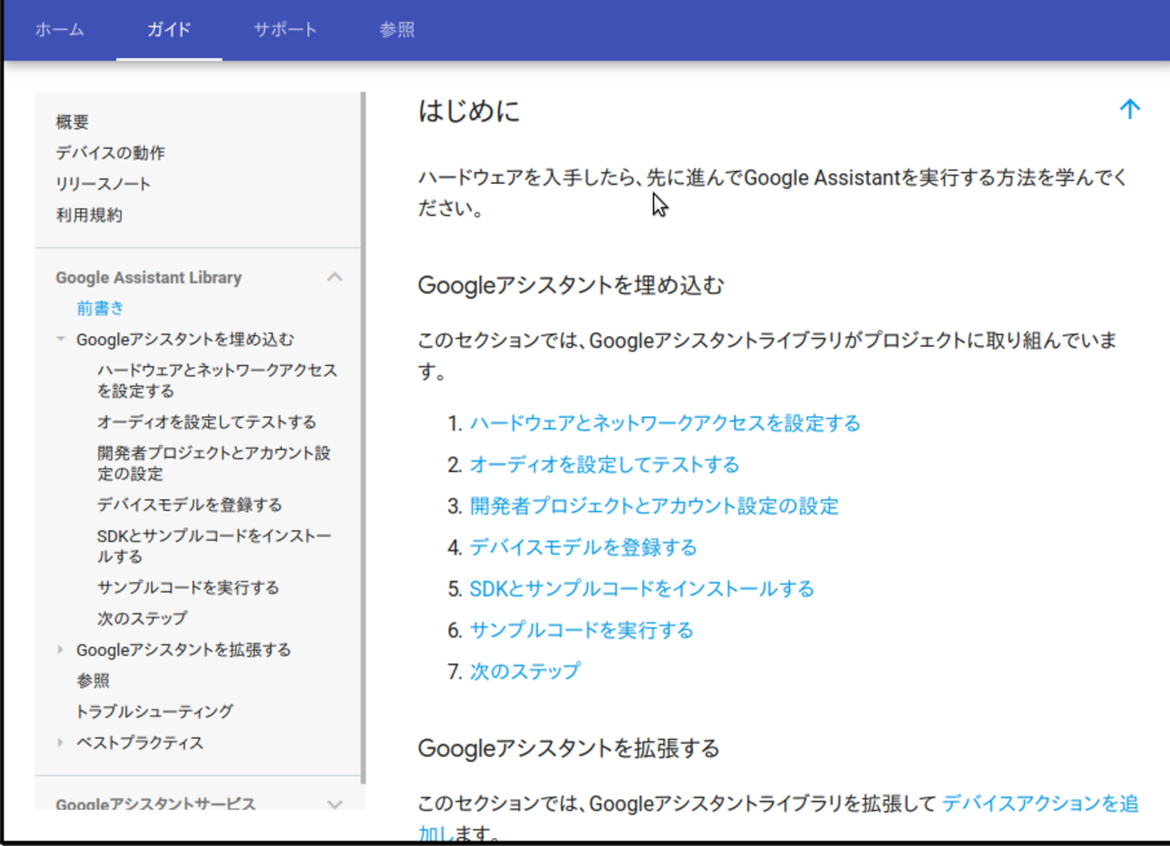Click the blue up-arrow back-to-top icon

coord(1129,110)
